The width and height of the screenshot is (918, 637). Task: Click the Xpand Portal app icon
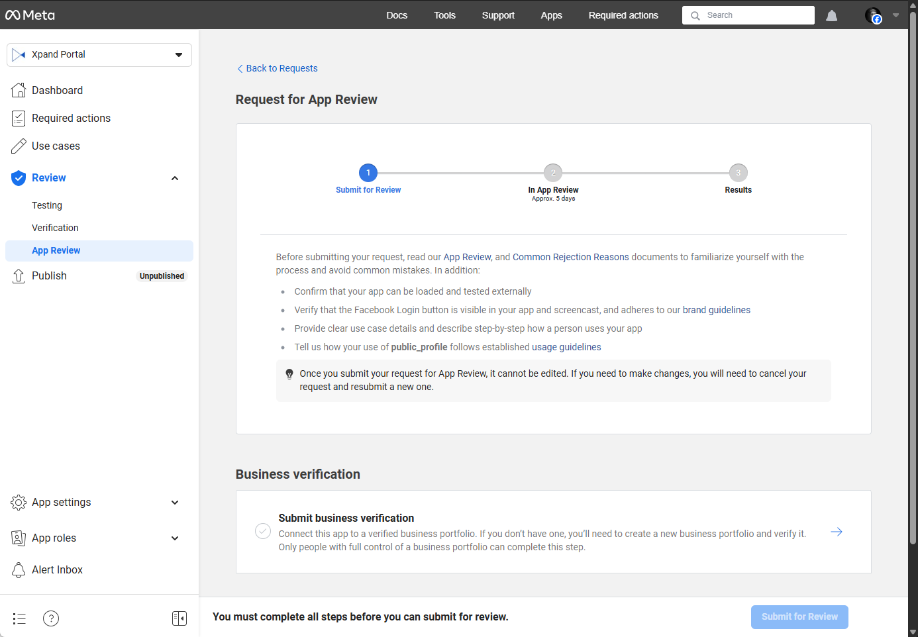coord(19,54)
